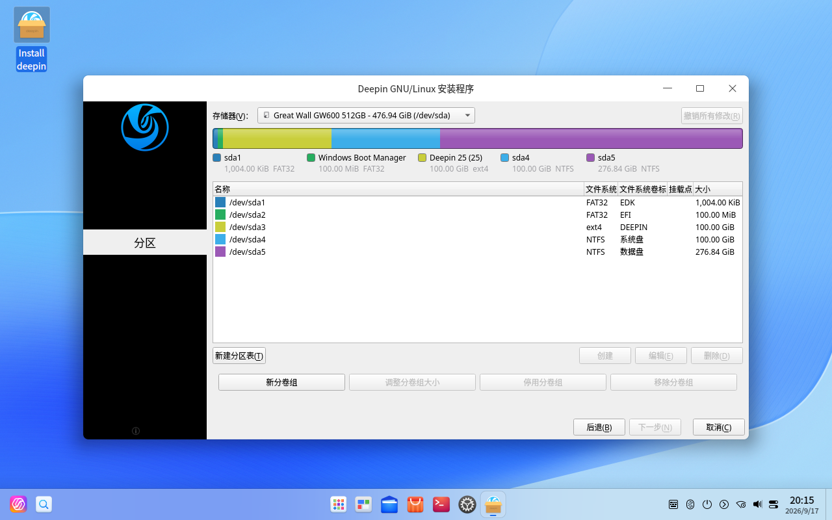Click the show desktop strip at taskbar end
The width and height of the screenshot is (832, 520).
[829, 504]
